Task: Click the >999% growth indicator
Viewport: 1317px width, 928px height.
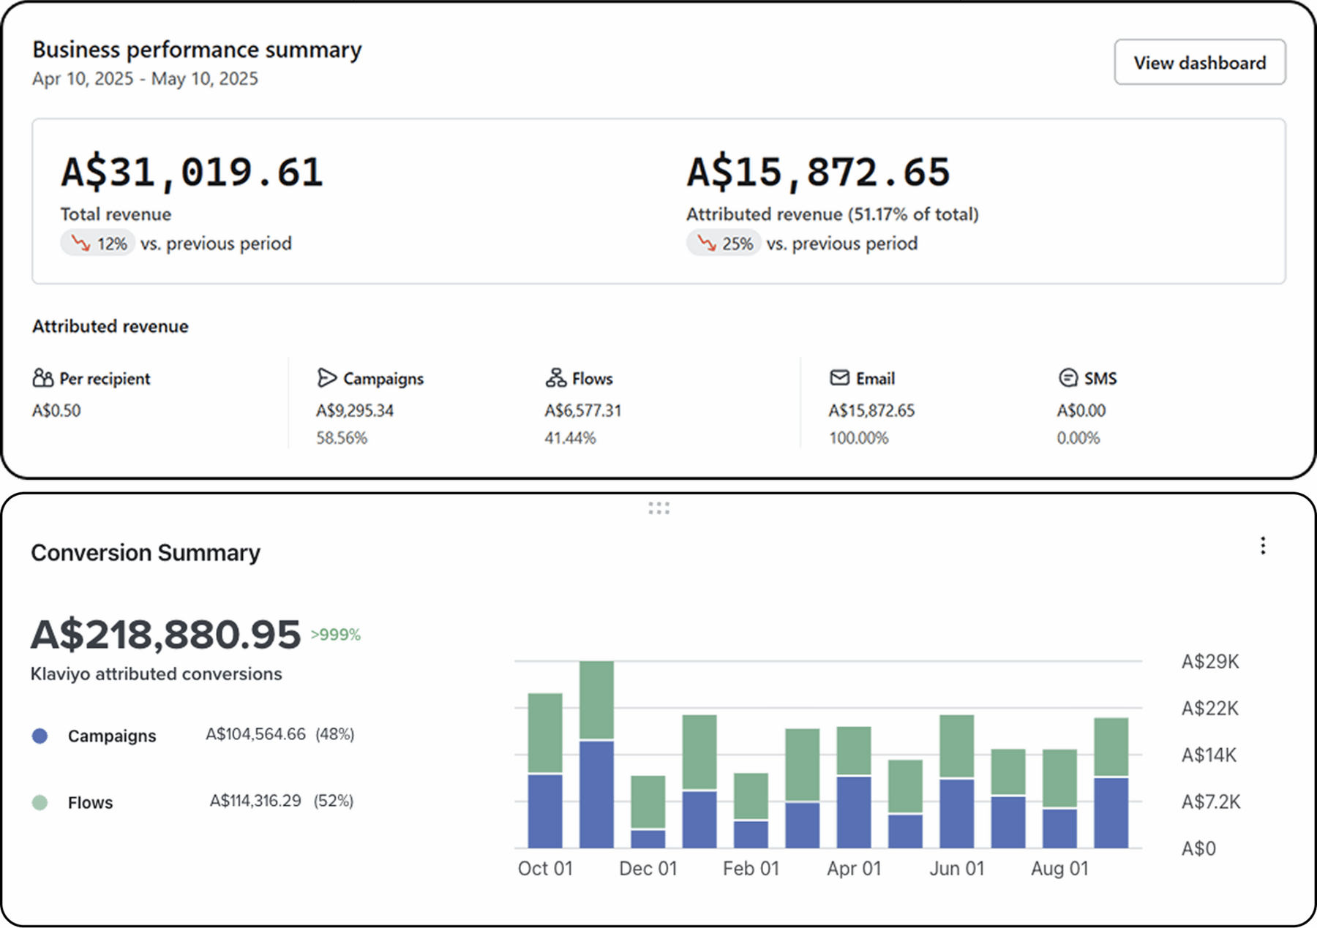Action: coord(336,635)
